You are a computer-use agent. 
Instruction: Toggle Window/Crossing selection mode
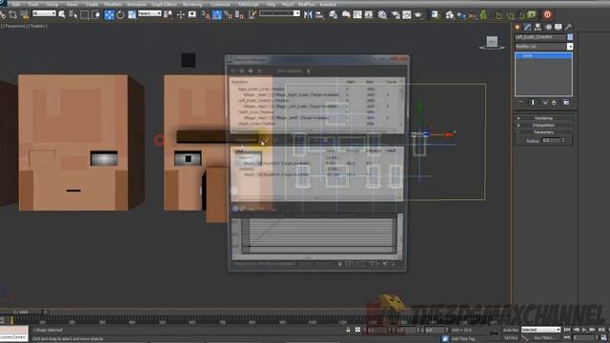95,15
